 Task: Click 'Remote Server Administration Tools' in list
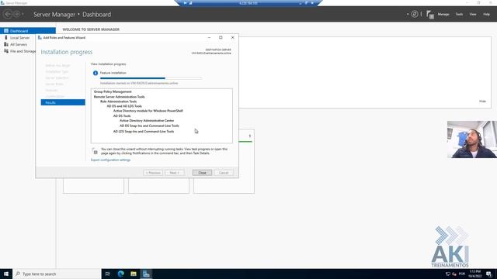119,97
